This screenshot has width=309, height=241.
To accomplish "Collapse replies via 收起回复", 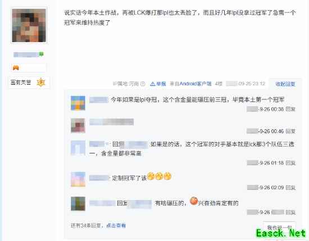I will click(x=285, y=84).
